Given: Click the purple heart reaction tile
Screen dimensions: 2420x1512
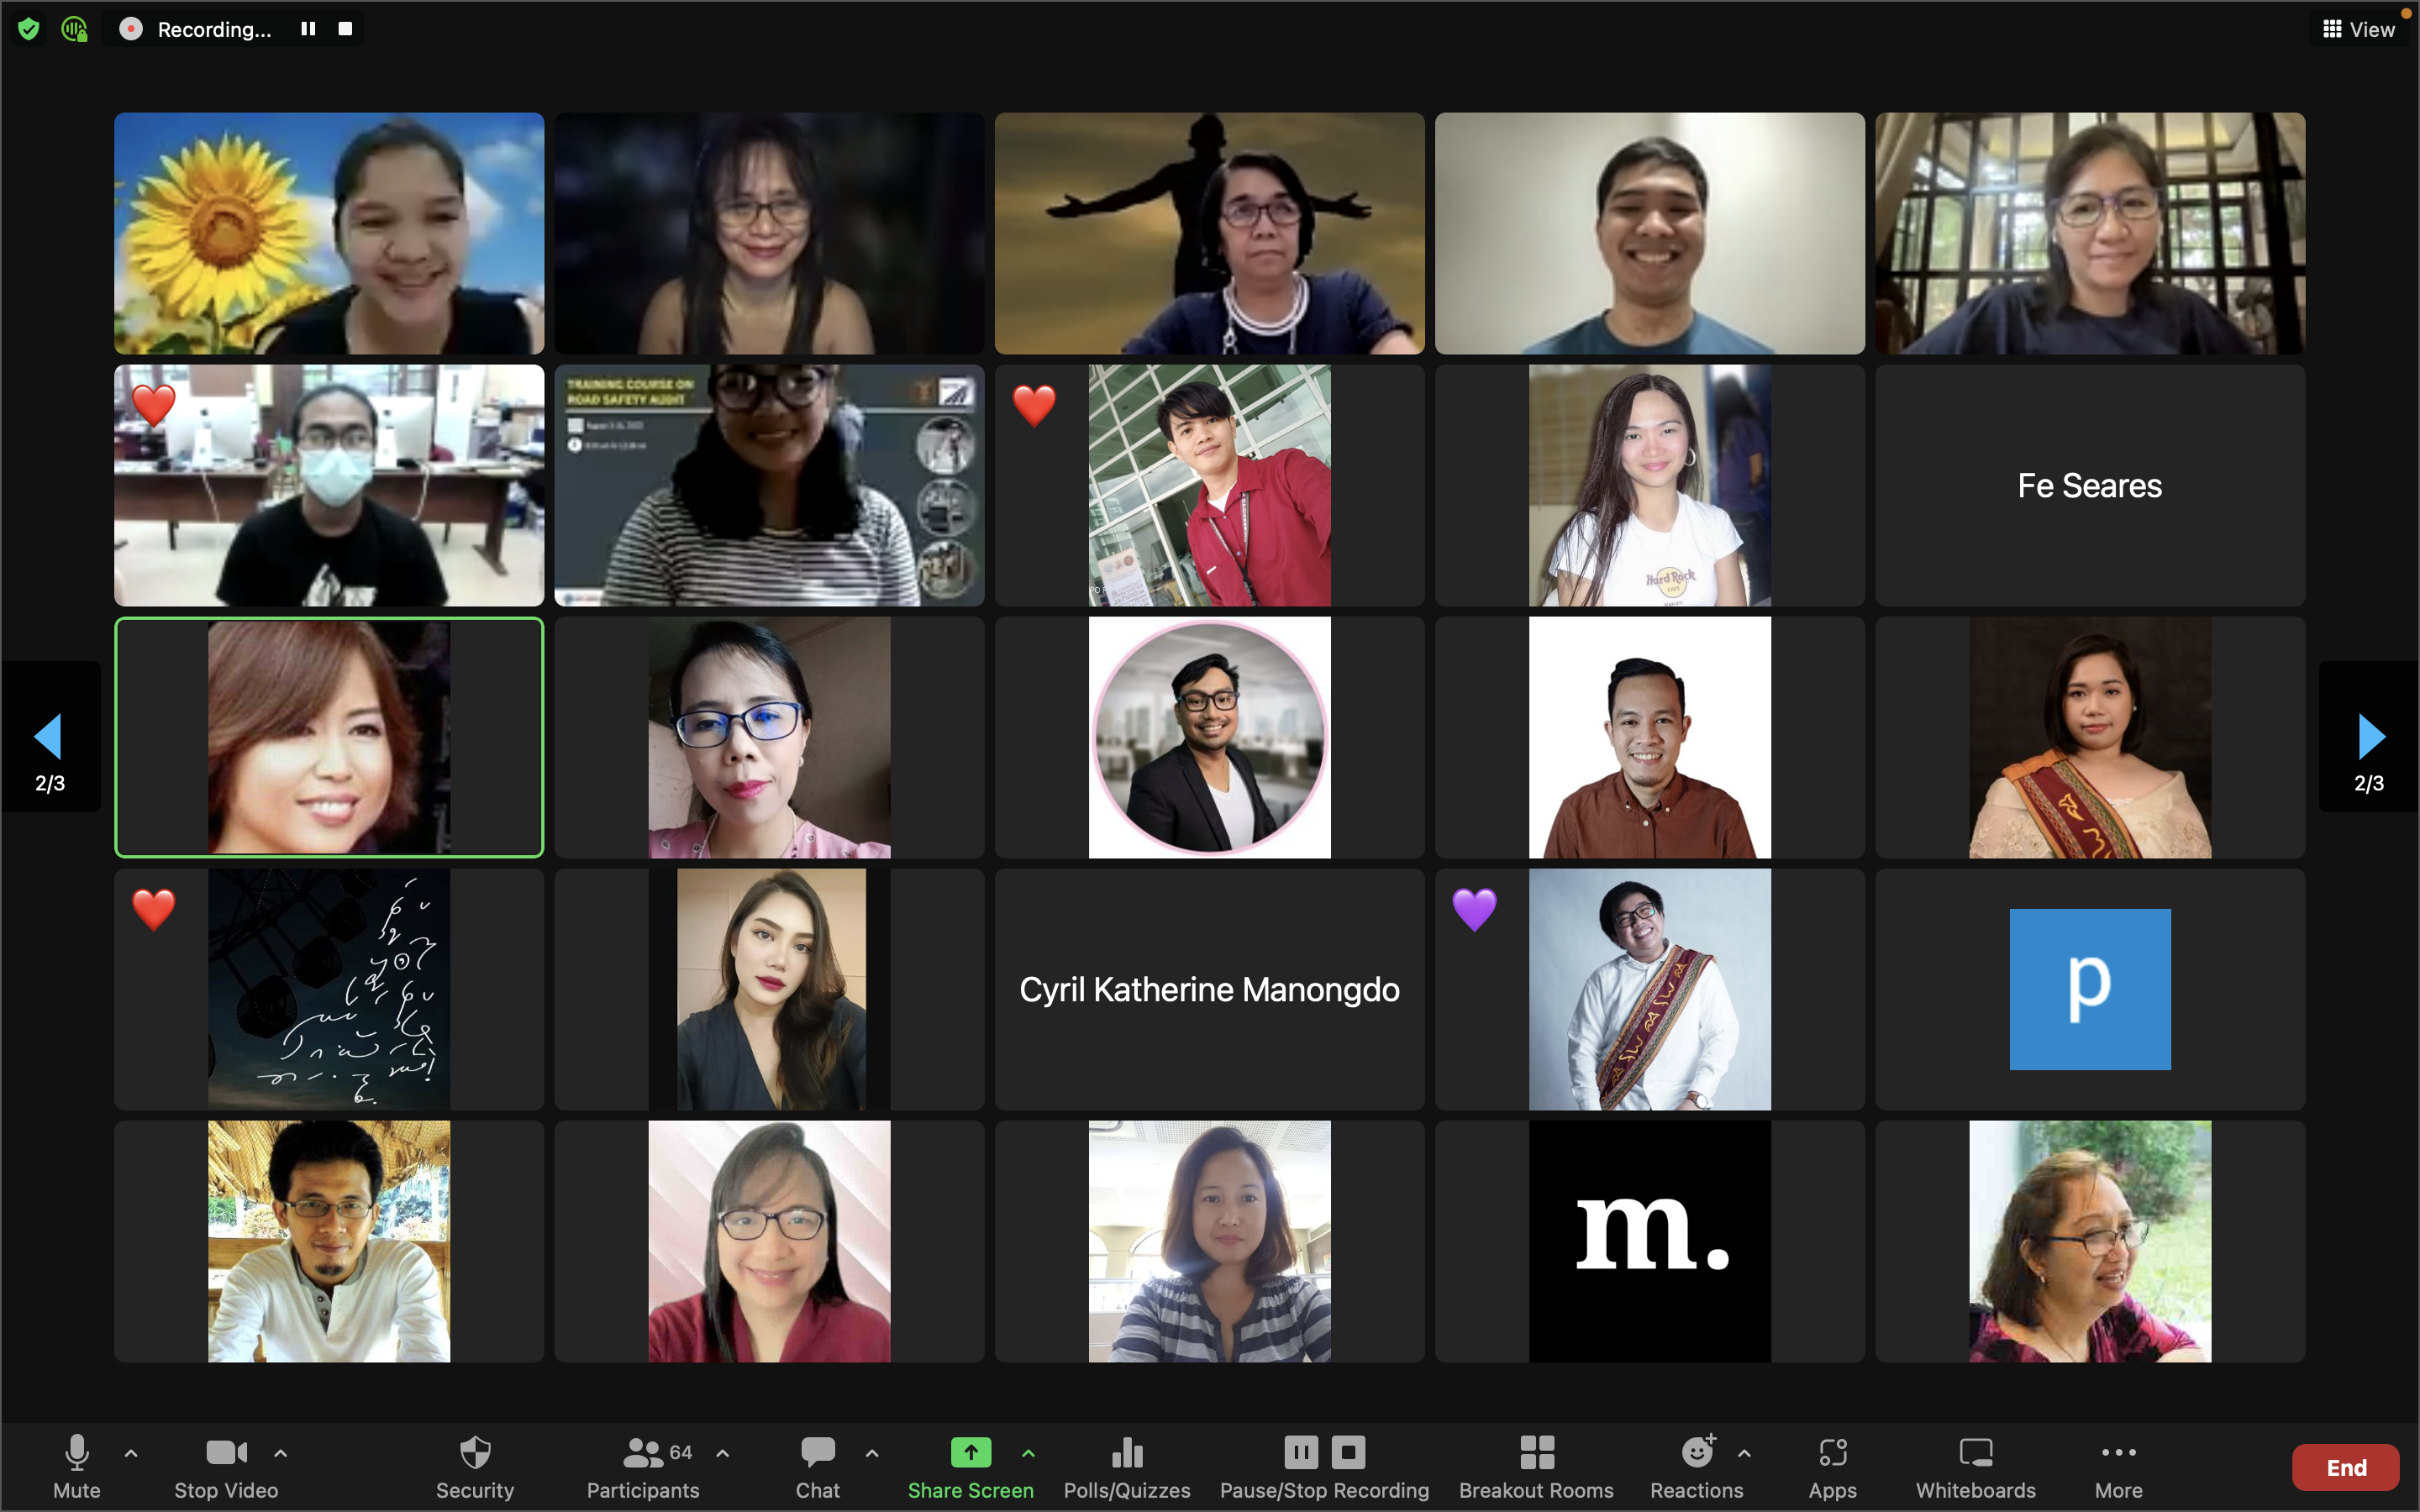Looking at the screenshot, I should click(x=1650, y=989).
